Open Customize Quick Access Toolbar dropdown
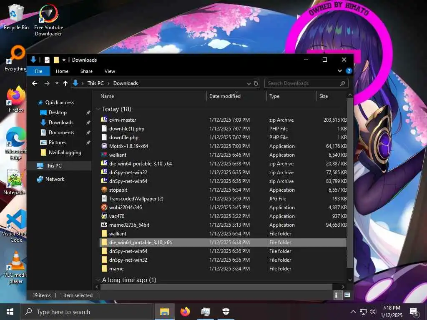Image resolution: width=427 pixels, height=320 pixels. (x=64, y=60)
